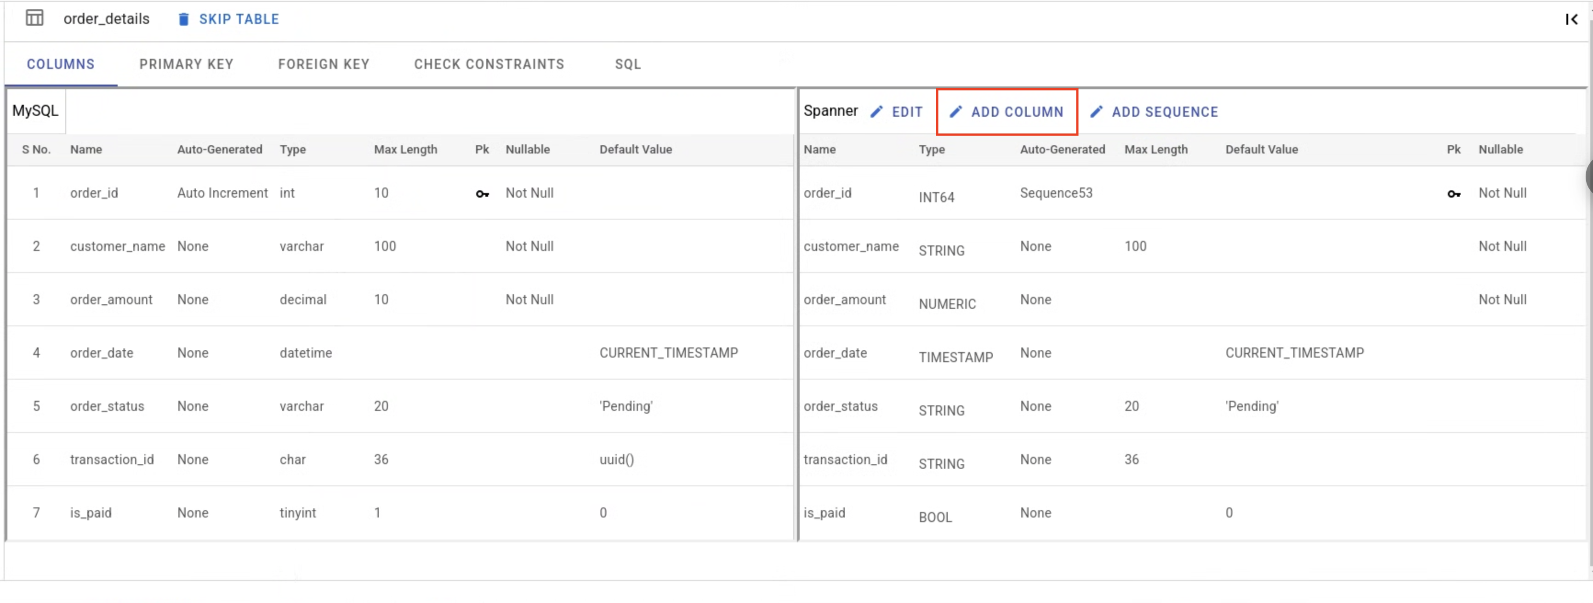Click the tinyint type in MySQL
The height and width of the screenshot is (603, 1593).
pyautogui.click(x=297, y=513)
